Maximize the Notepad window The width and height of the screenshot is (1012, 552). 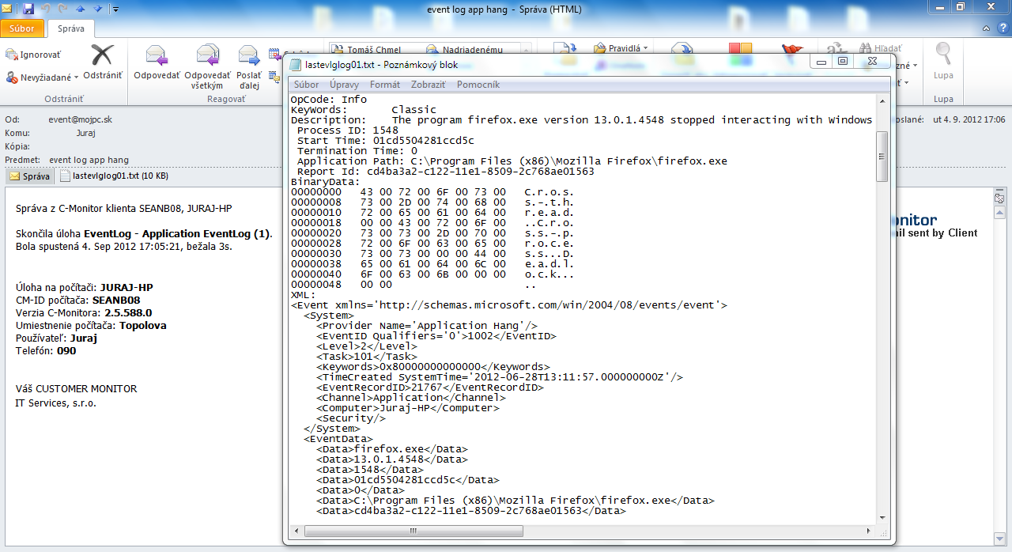pyautogui.click(x=842, y=62)
